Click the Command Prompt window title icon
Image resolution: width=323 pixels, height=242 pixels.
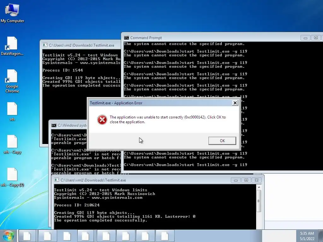point(126,38)
